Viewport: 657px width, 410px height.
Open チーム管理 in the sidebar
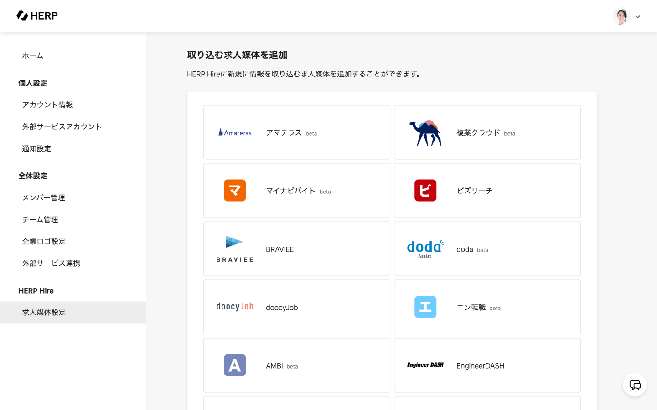coord(73,220)
